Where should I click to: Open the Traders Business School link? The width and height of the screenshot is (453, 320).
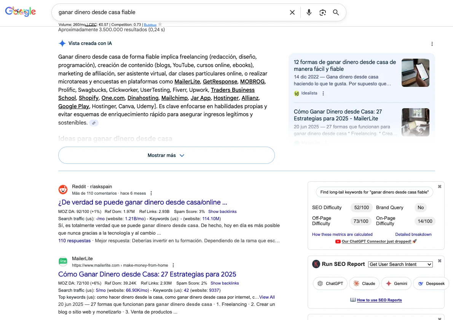click(x=233, y=90)
